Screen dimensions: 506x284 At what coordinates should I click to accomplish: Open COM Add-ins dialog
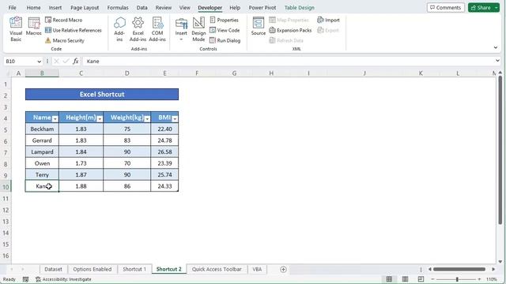[157, 29]
